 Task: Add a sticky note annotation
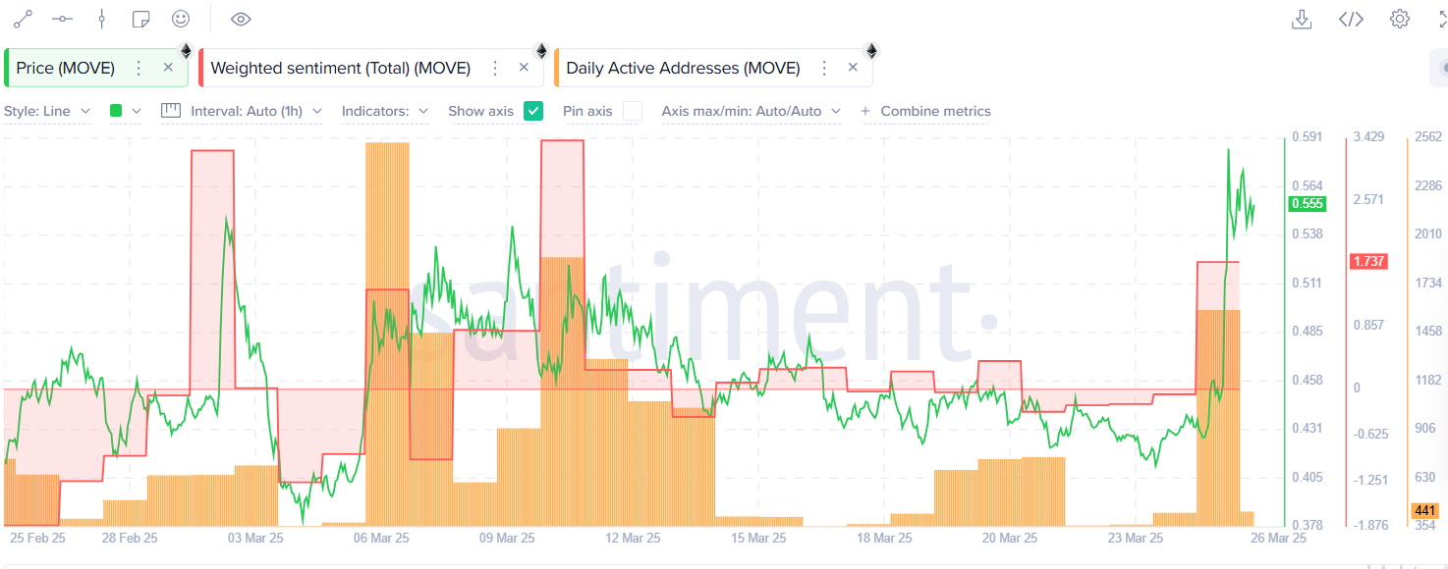pyautogui.click(x=140, y=19)
